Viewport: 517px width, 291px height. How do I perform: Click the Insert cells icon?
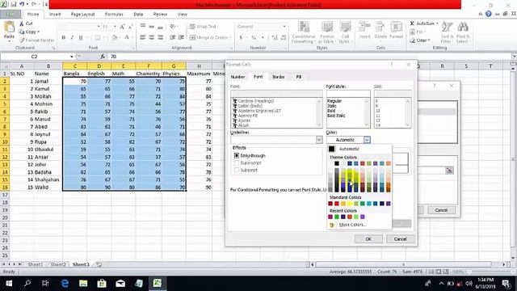coord(364,27)
